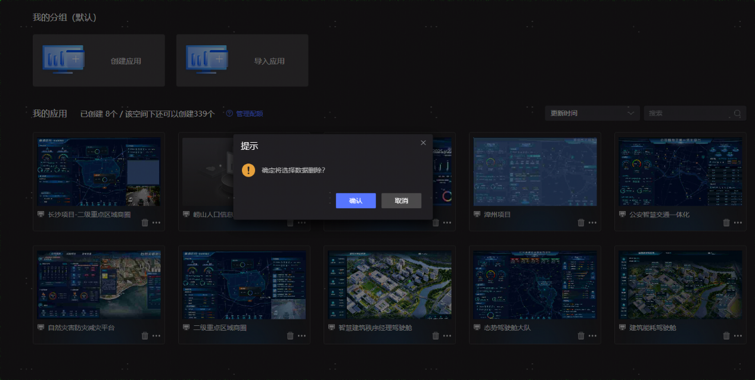Open the three-dot menu for 公安智慧交通一体化

738,222
